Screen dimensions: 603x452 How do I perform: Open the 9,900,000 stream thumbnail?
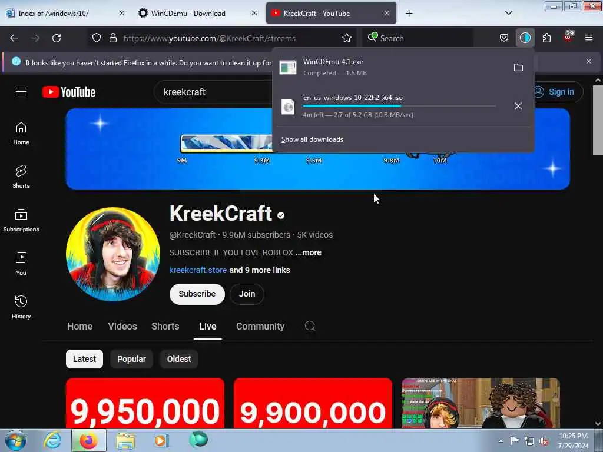point(313,403)
